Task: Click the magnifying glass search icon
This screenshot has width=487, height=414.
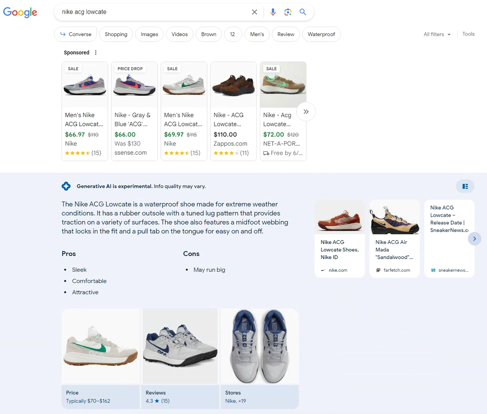Action: tap(303, 12)
